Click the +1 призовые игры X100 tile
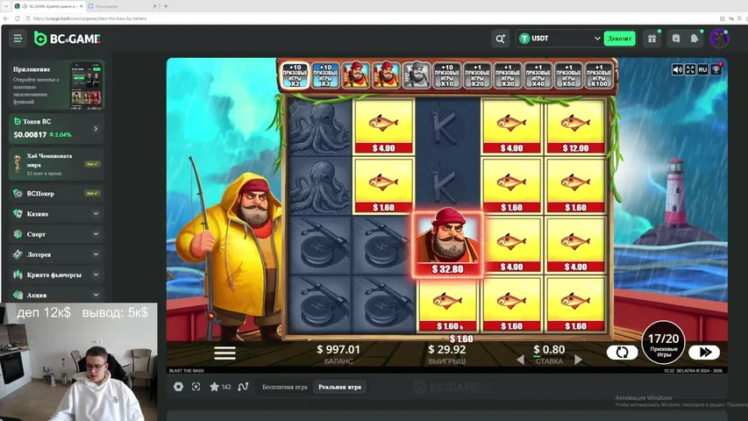Viewport: 748px width, 421px height. (x=599, y=75)
